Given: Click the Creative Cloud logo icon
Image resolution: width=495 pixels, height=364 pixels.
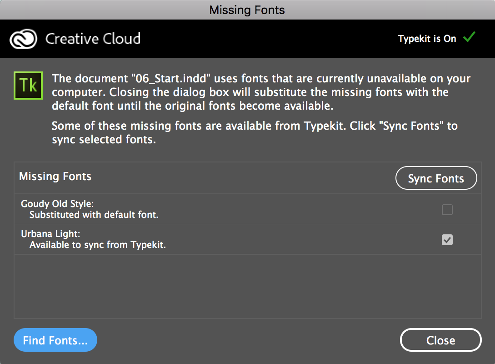Looking at the screenshot, I should (24, 39).
